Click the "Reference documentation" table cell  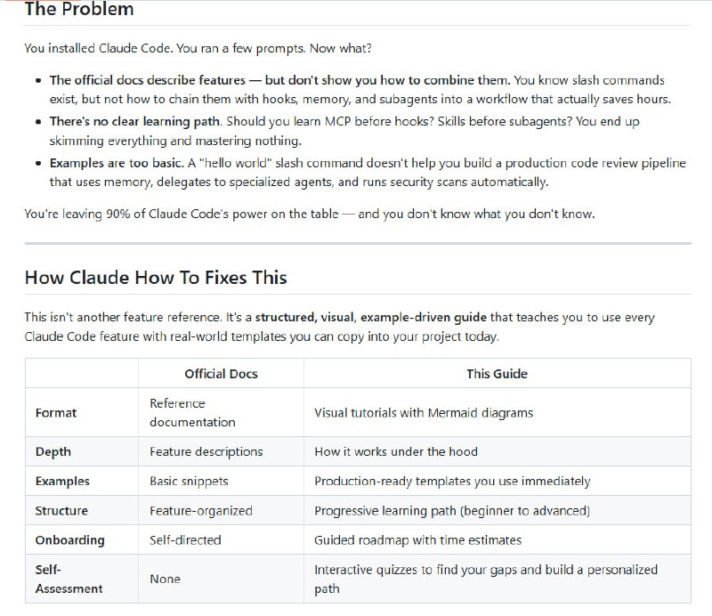[x=192, y=413]
